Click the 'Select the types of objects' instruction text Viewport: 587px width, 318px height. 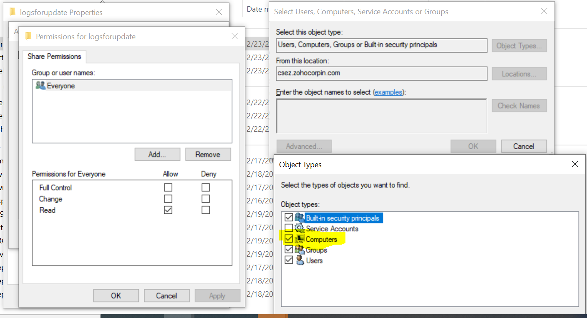345,185
